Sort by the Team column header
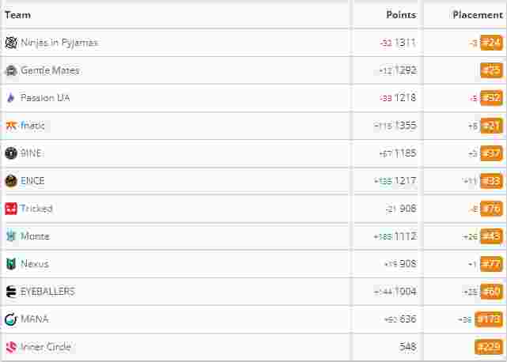 17,15
